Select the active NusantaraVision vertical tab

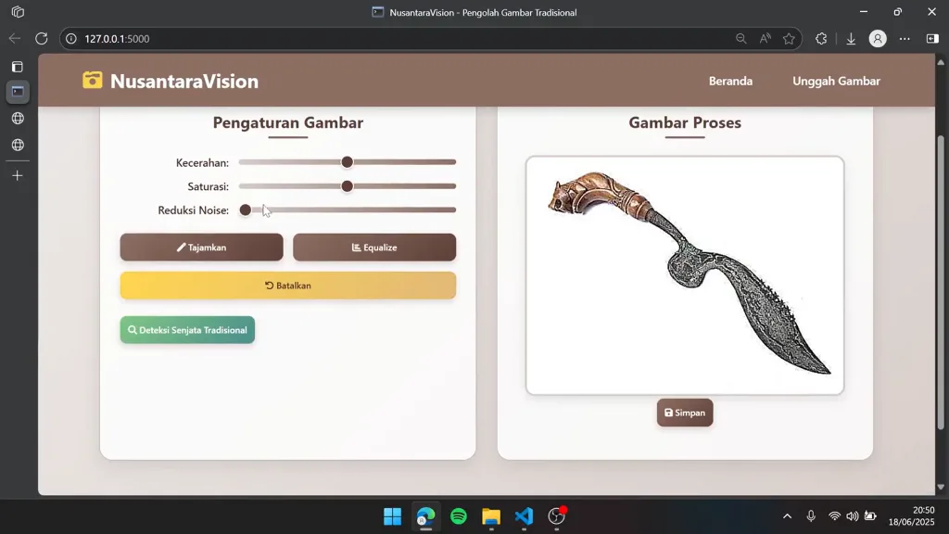tap(18, 92)
